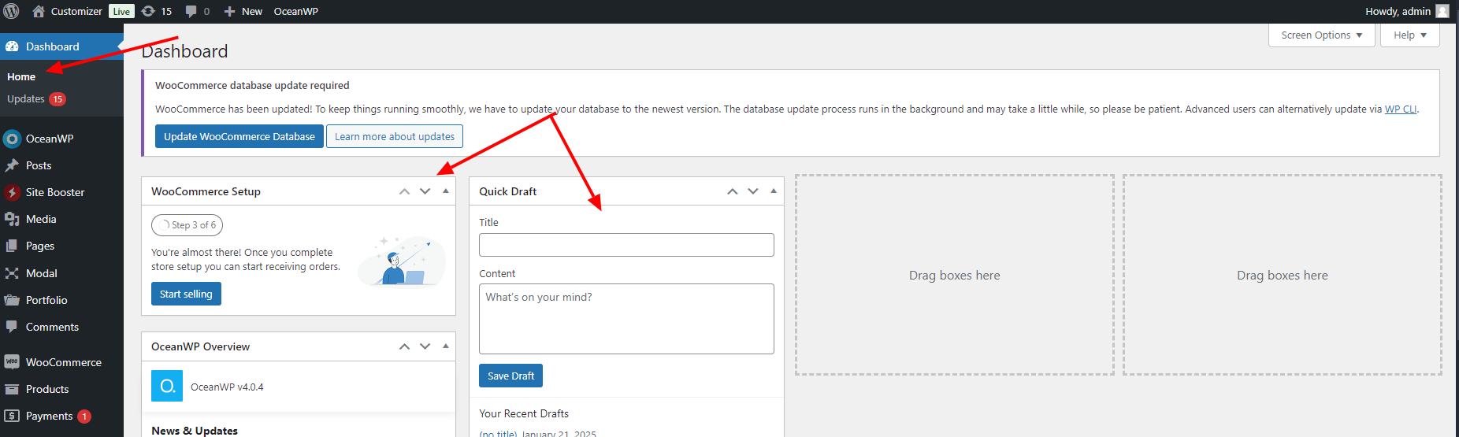Open the Media menu label
Viewport: 1459px width, 437px height.
coord(41,219)
